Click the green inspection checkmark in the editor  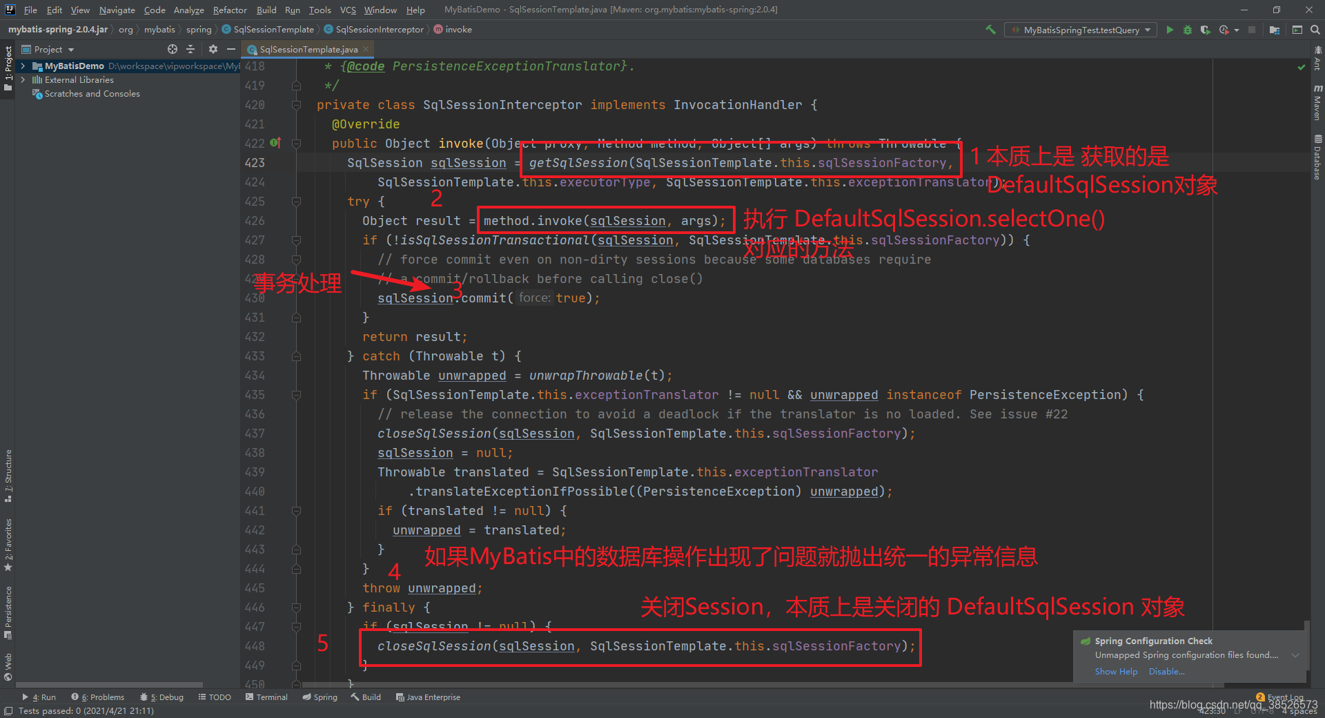click(x=1302, y=67)
